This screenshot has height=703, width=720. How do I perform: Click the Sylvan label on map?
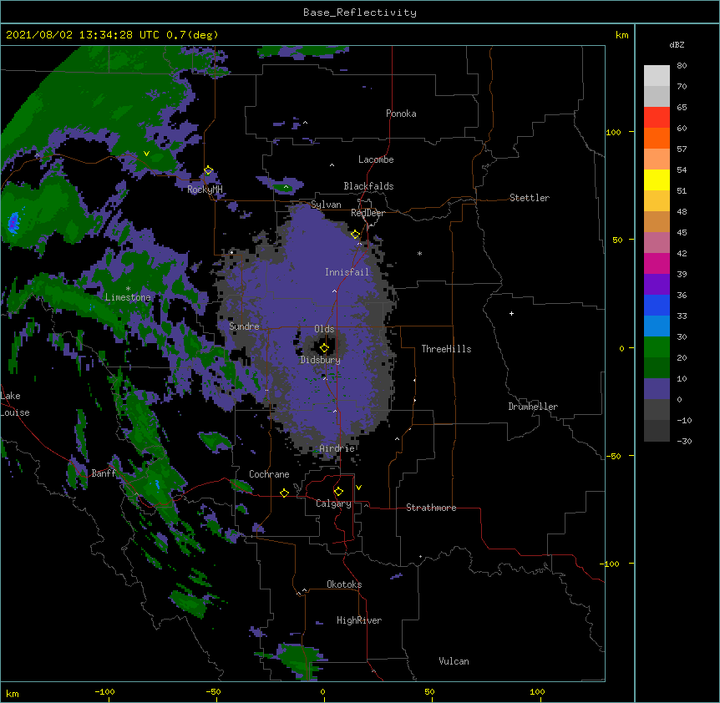pos(326,205)
